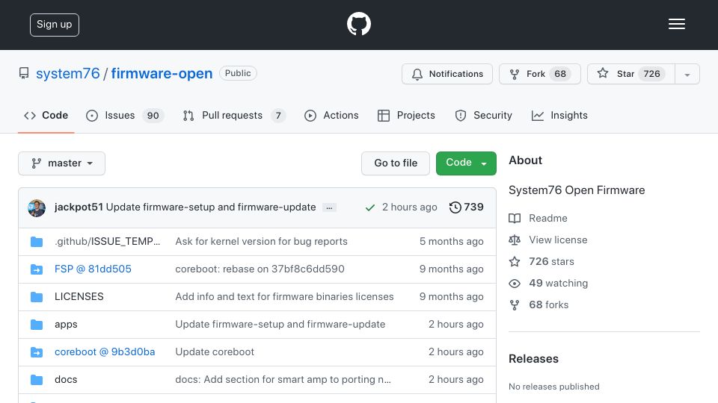
Task: Open the apps folder
Action: (66, 325)
